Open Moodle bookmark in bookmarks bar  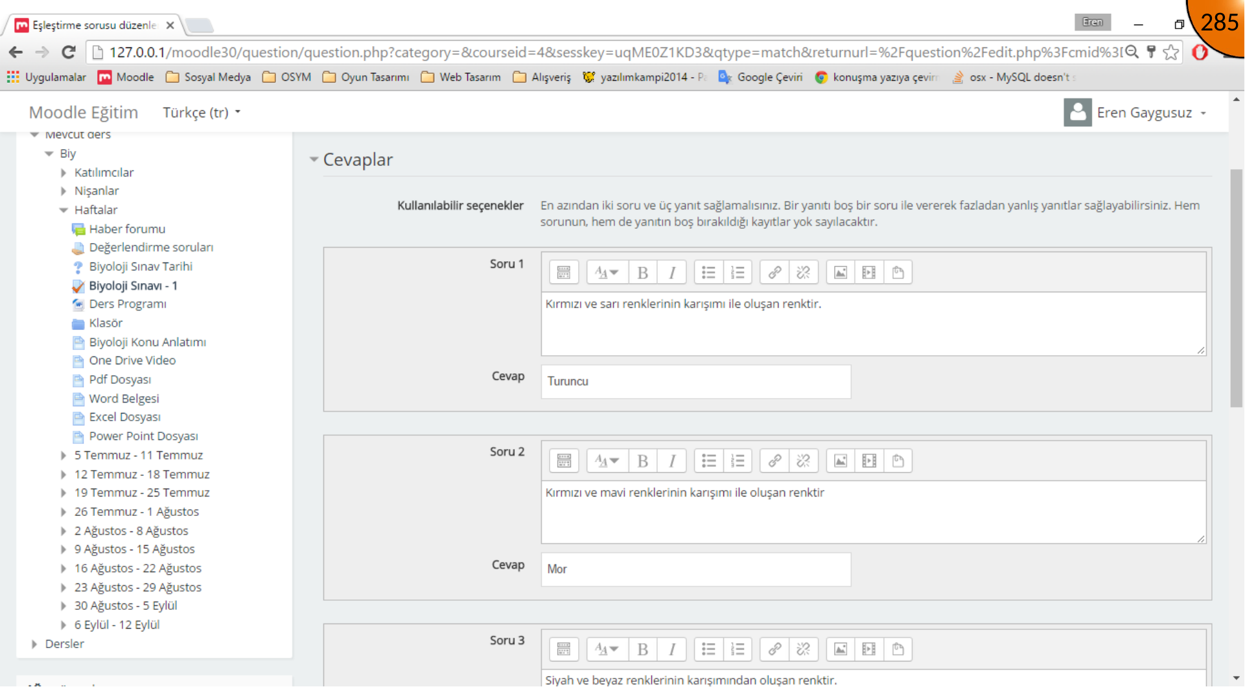click(x=126, y=77)
